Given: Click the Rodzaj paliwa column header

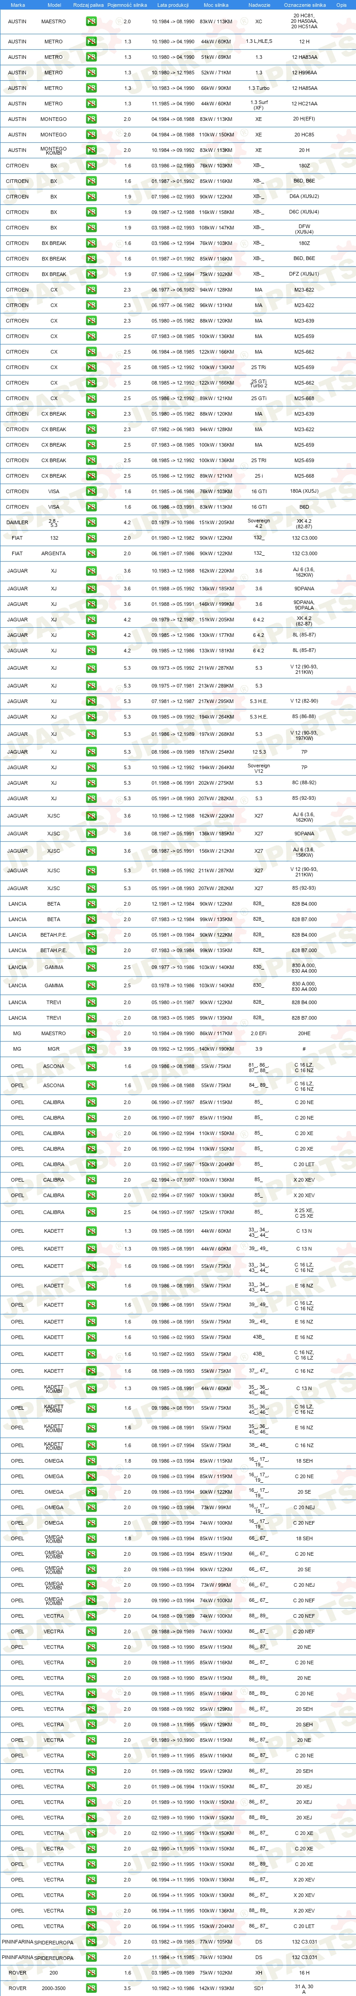Looking at the screenshot, I should pos(88,5).
